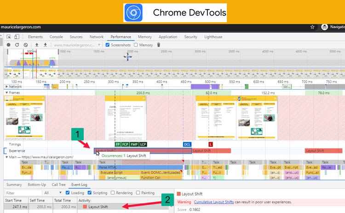Uncheck the Loading filter checkbox
Screen dimensions: 345x213
pyautogui.click(x=68, y=193)
